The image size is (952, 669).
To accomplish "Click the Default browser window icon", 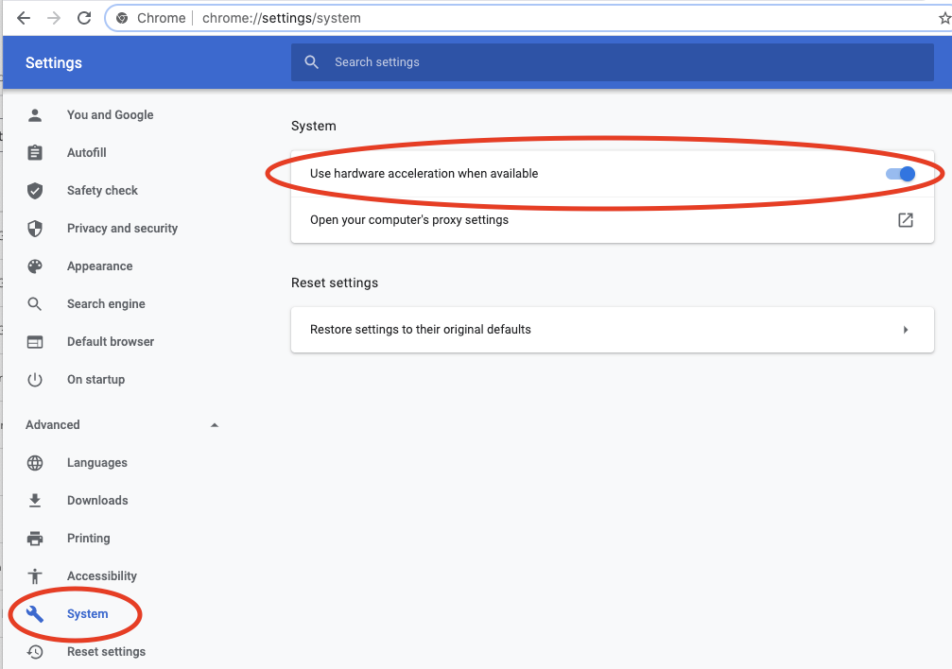I will coord(35,342).
